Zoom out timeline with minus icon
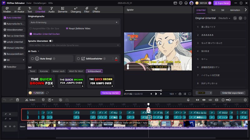Viewport: 250px width, 140px height. click(x=223, y=100)
